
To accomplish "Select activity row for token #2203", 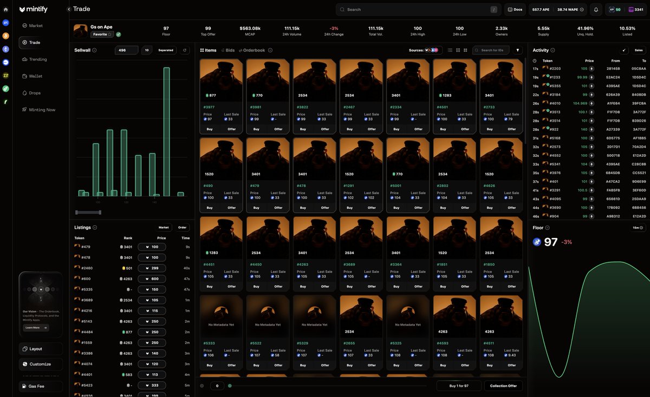I will coord(589,69).
